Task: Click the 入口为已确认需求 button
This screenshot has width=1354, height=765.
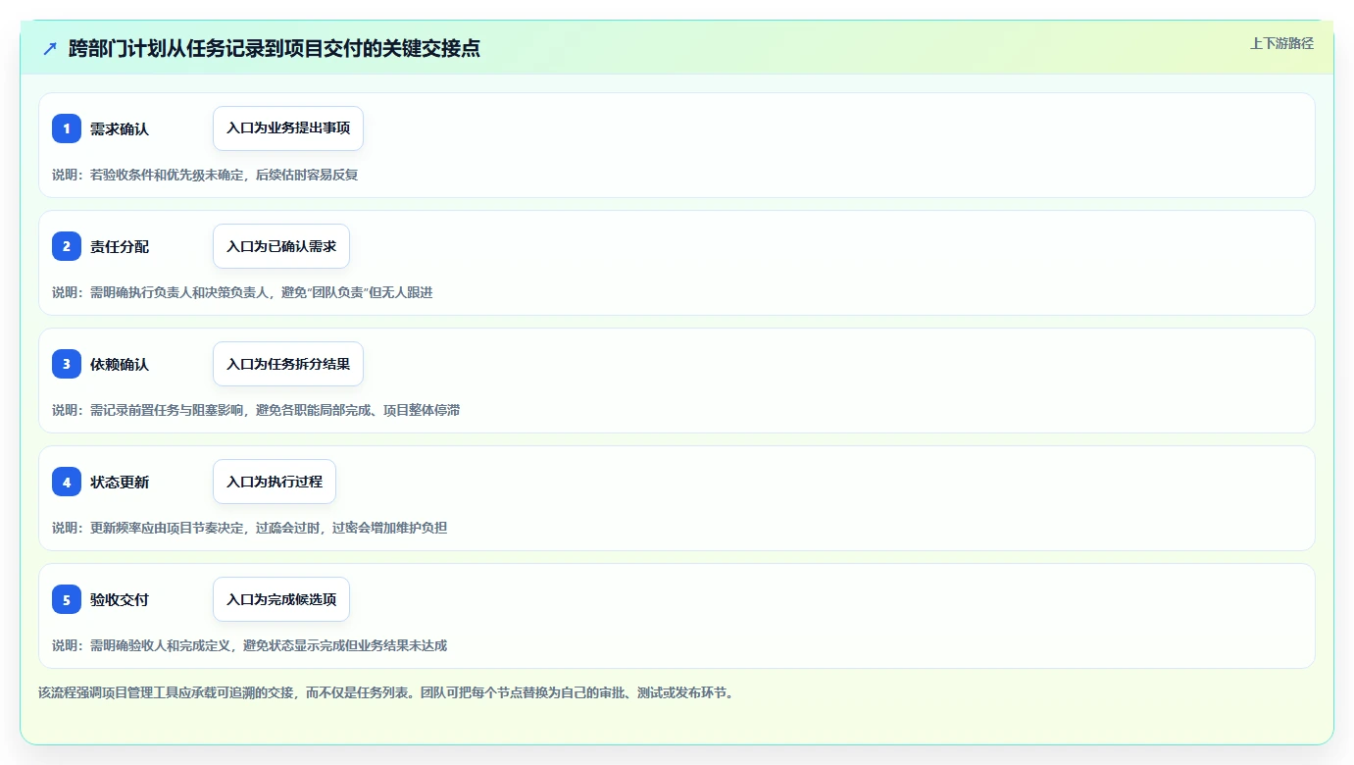Action: click(x=281, y=246)
